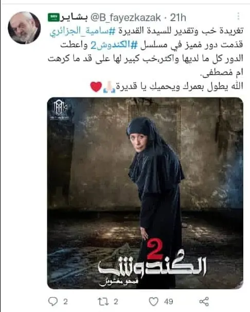The height and width of the screenshot is (312, 250).
Task: Open the @B_fayezkazak handle link
Action: 126,18
